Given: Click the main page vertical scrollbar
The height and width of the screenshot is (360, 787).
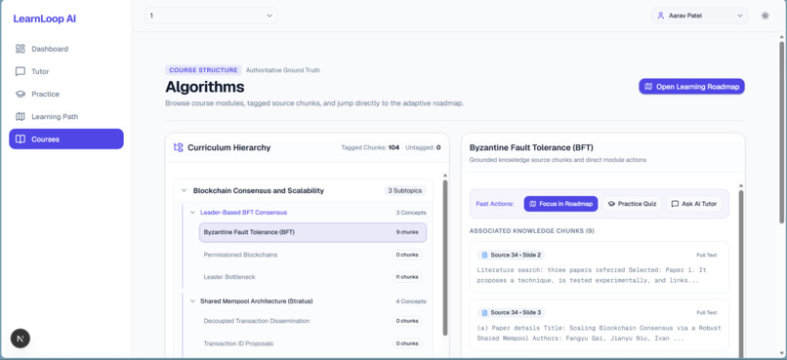Looking at the screenshot, I should pos(781,133).
